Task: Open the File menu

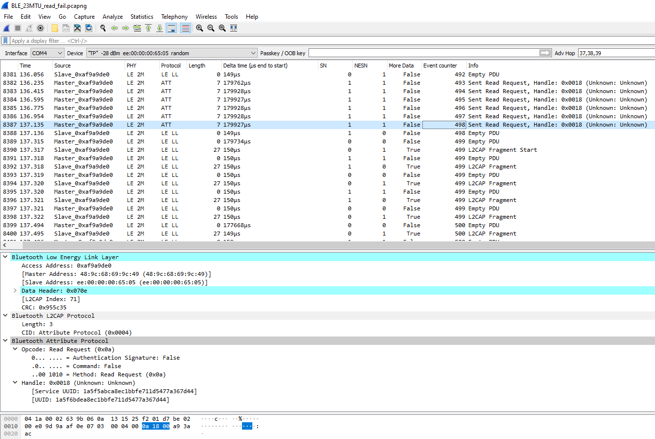Action: pyautogui.click(x=8, y=17)
